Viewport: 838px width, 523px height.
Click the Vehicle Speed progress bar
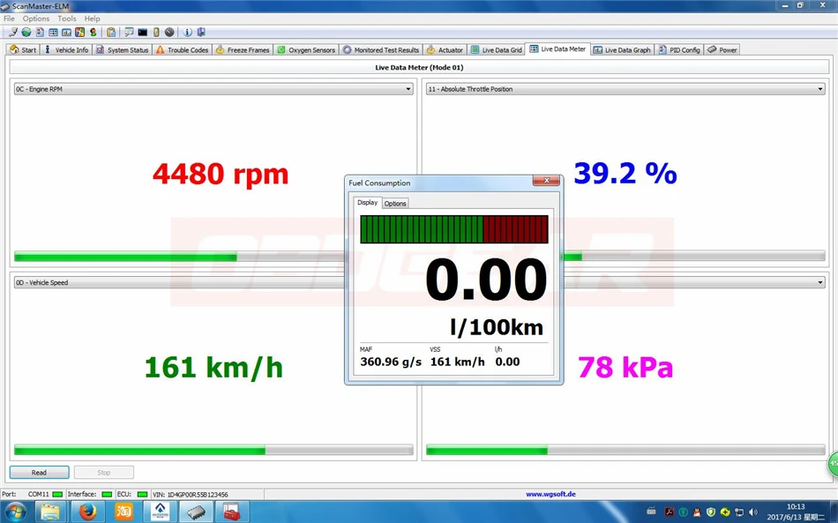click(213, 451)
